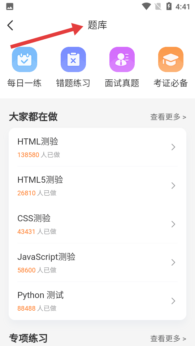This screenshot has height=346, width=195.
Task: Tap the WiFi status icon
Action: point(146,6)
